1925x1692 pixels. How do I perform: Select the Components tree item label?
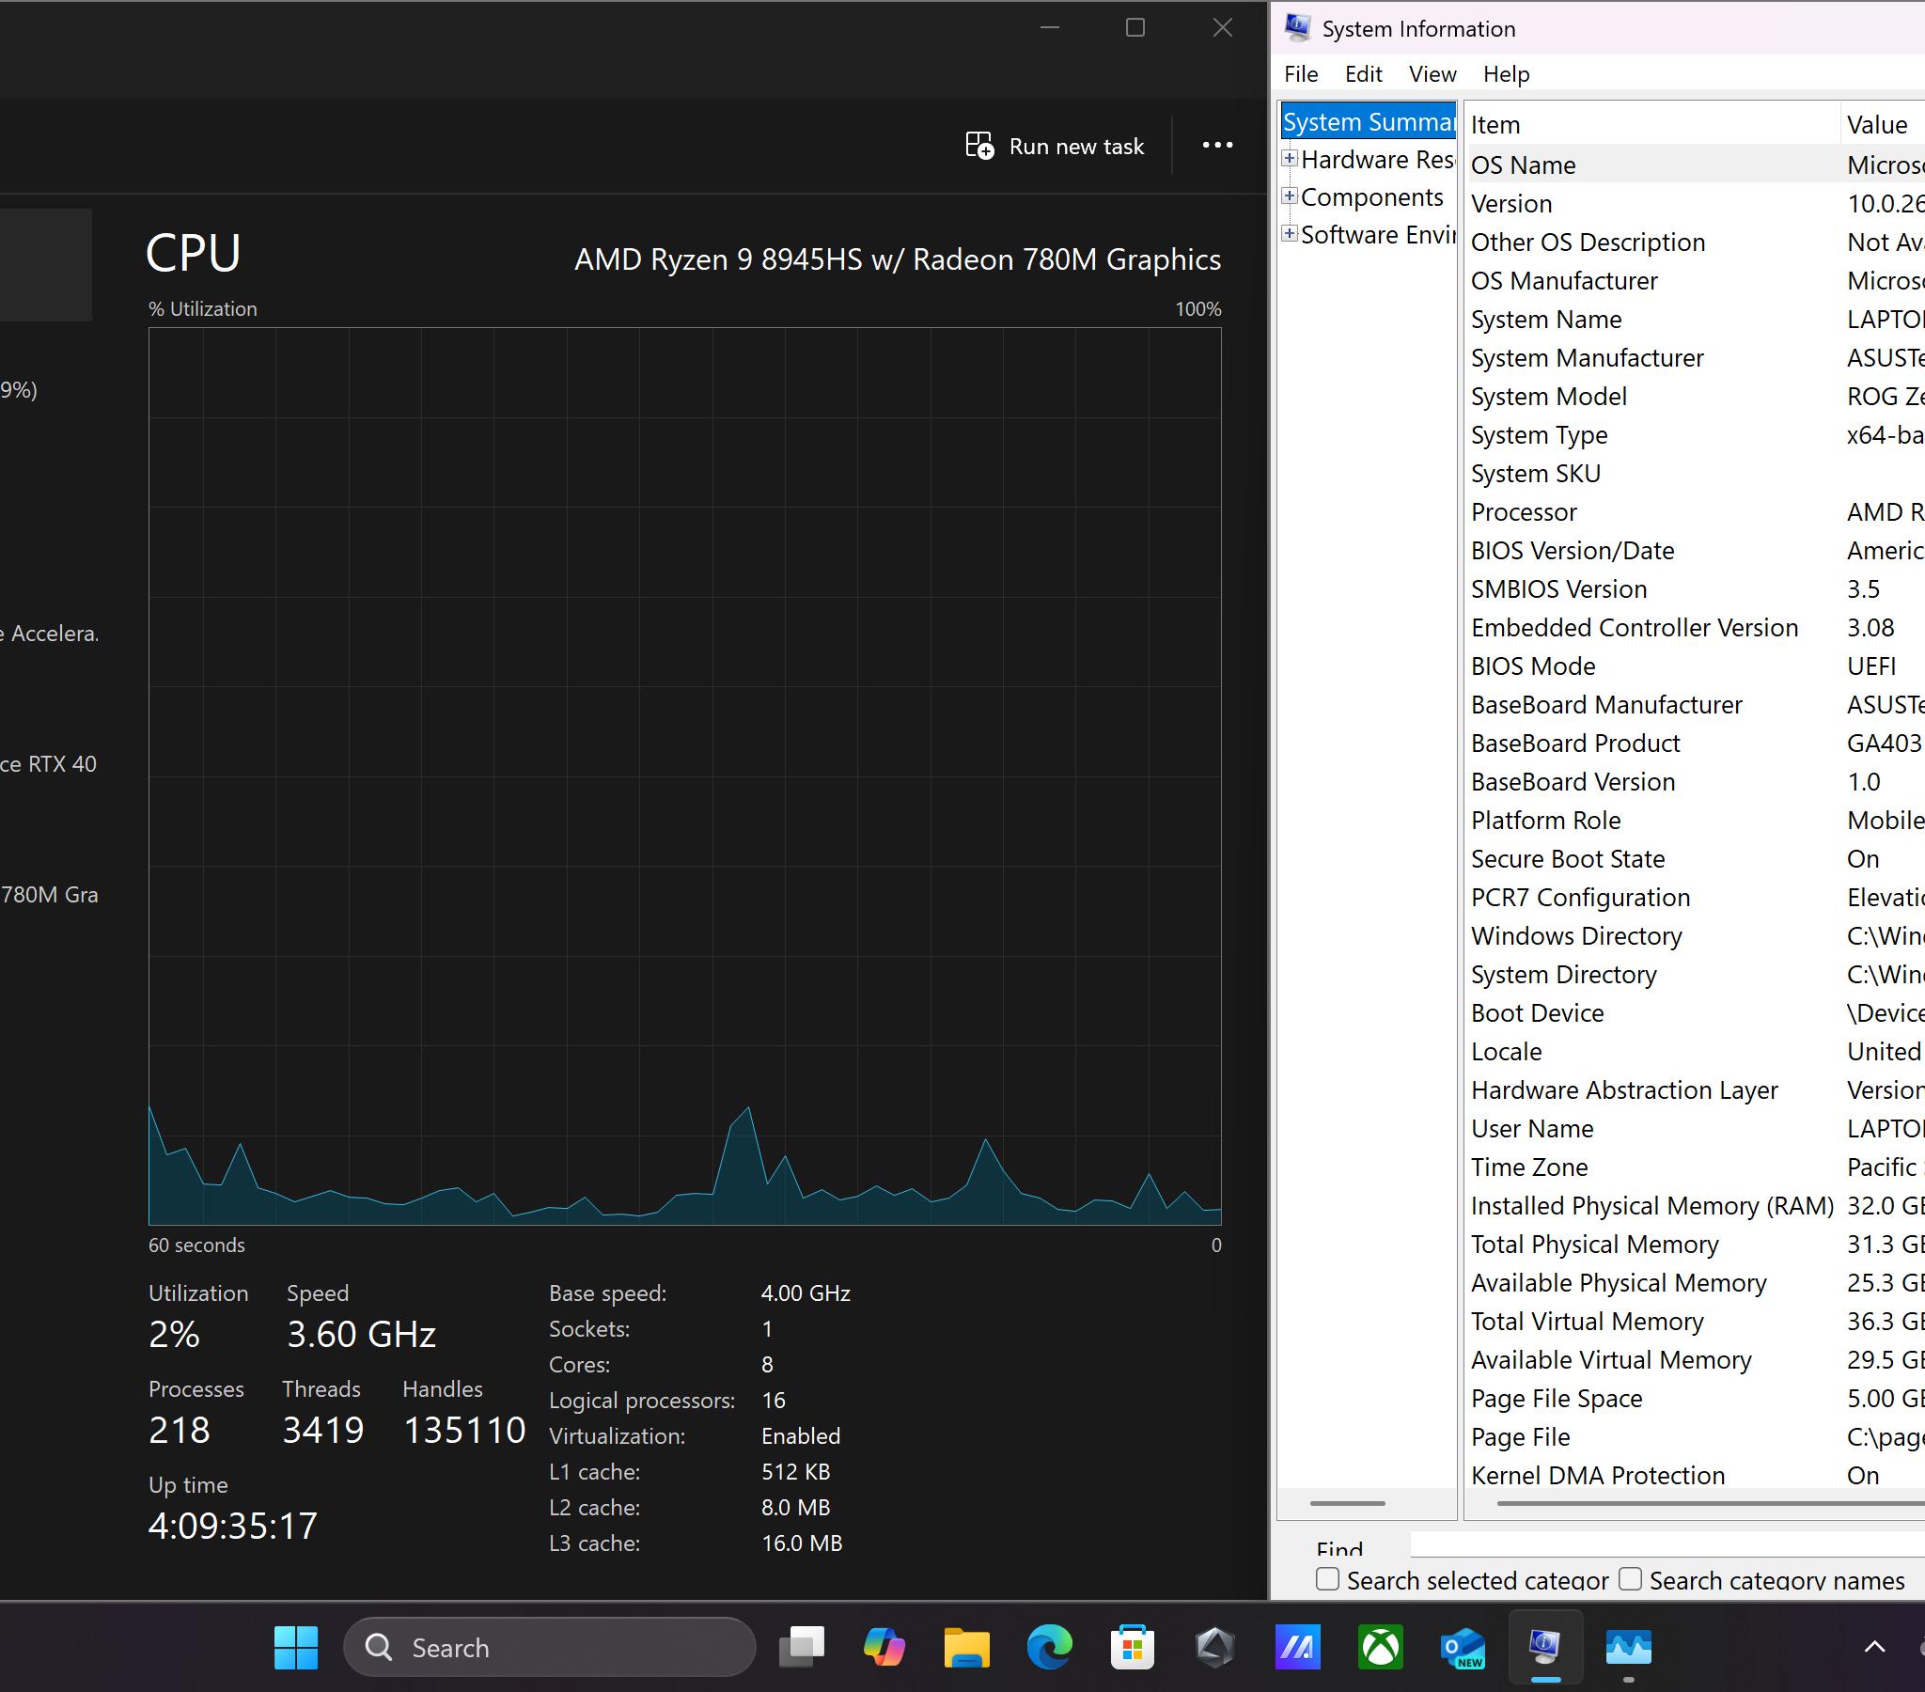pos(1371,196)
